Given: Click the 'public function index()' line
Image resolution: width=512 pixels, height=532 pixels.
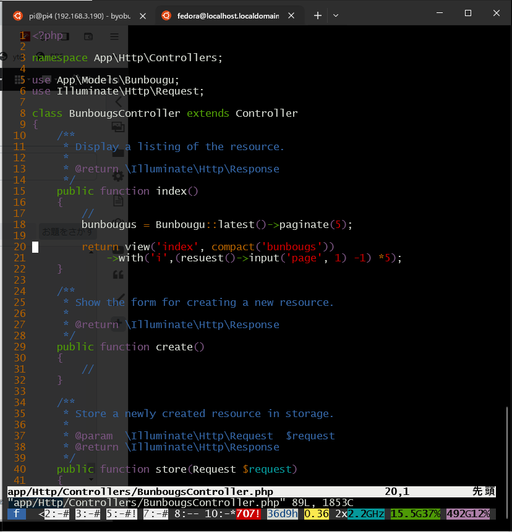Looking at the screenshot, I should tap(127, 192).
